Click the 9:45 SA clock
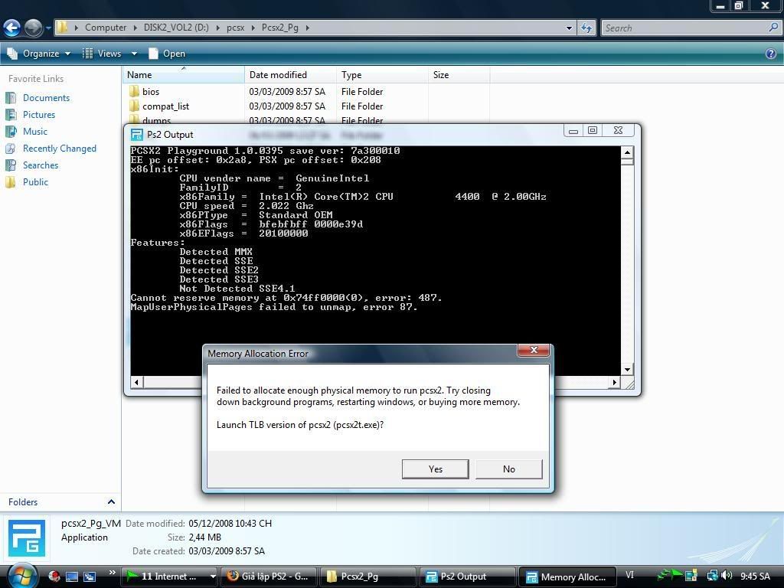Image resolution: width=784 pixels, height=588 pixels. [x=755, y=576]
